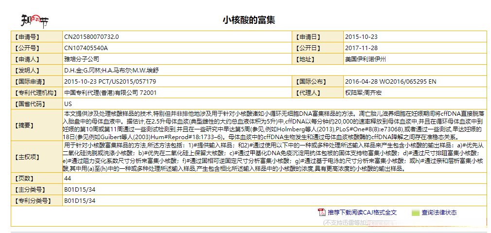Select publication number CN107405540A
Image resolution: width=491 pixels, height=233 pixels.
tap(86, 48)
